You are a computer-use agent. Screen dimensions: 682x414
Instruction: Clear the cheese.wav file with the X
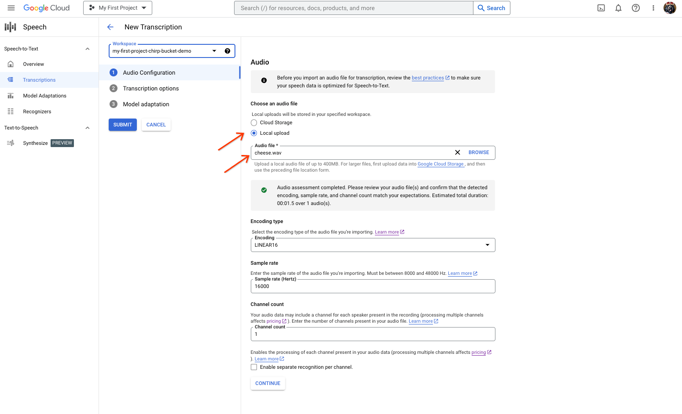457,152
